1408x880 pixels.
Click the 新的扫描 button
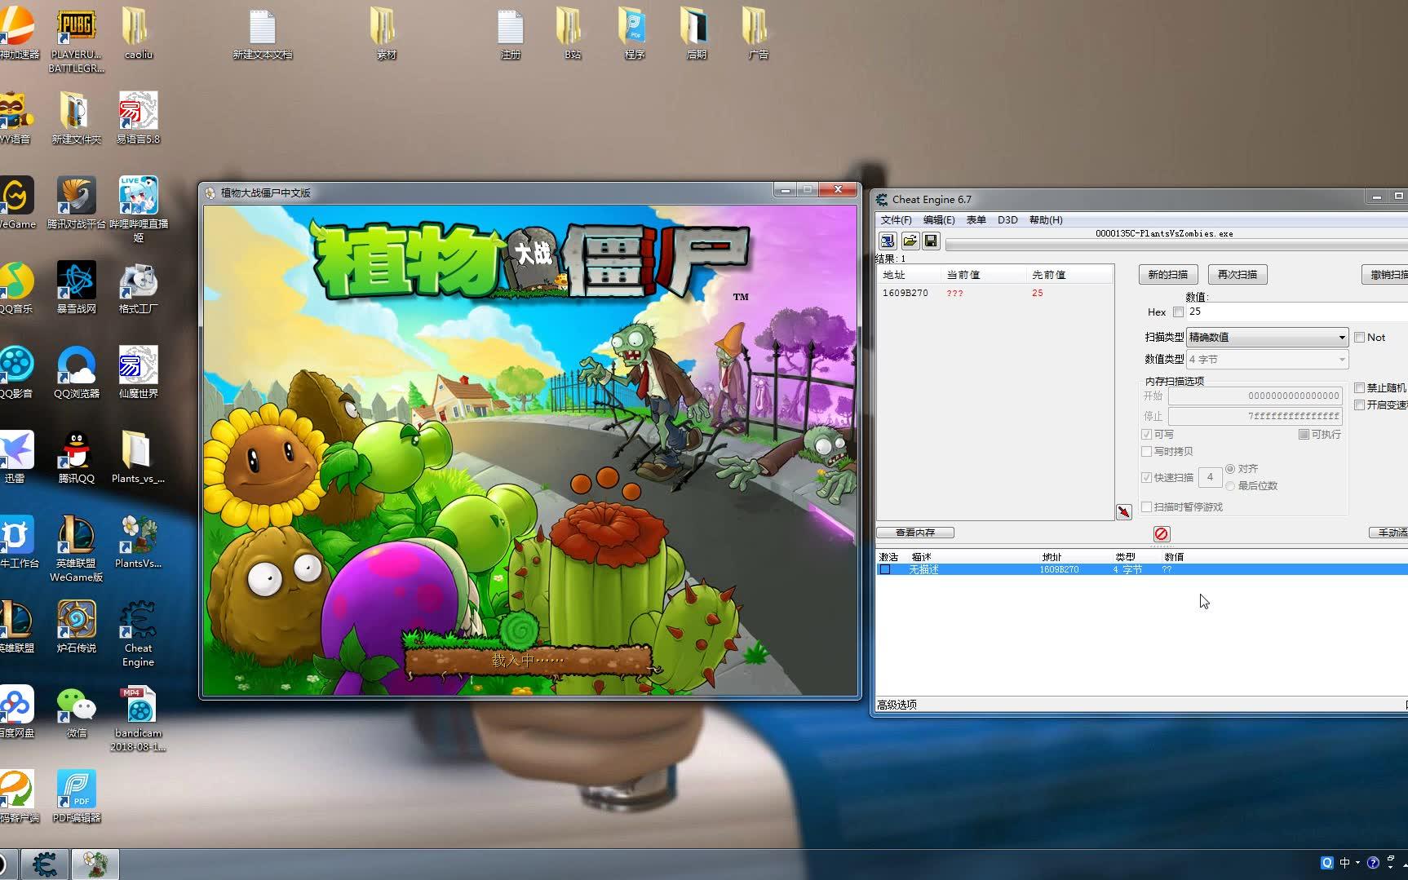1168,275
